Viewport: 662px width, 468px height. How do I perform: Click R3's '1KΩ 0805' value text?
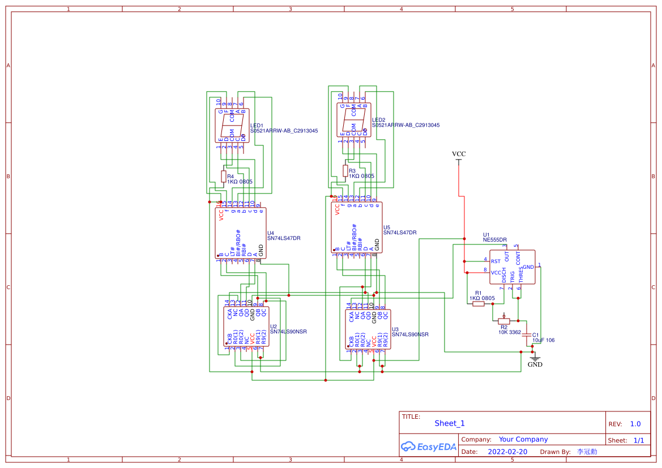[x=361, y=176]
